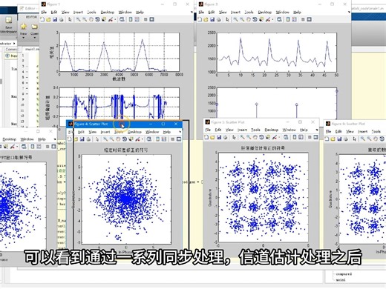
Task: Select Rotate 3D icon in Figure 4
Action: click(x=124, y=139)
